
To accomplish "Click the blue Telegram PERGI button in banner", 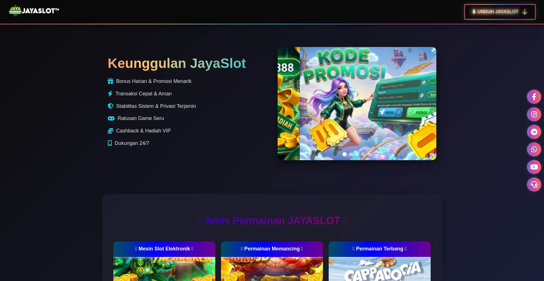I will point(390,112).
